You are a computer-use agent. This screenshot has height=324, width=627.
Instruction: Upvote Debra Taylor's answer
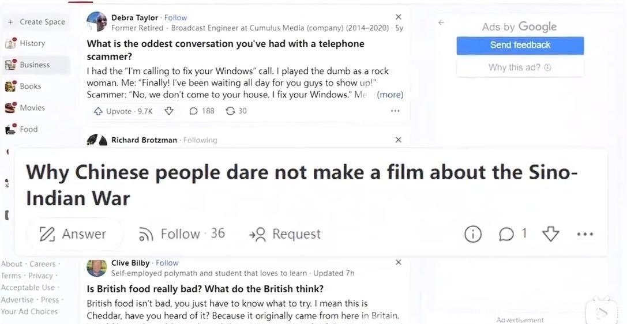[122, 111]
